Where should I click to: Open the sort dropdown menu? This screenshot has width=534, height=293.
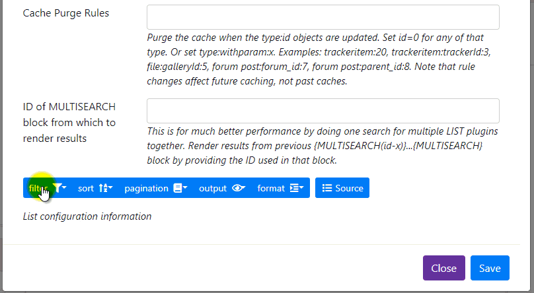pos(95,188)
